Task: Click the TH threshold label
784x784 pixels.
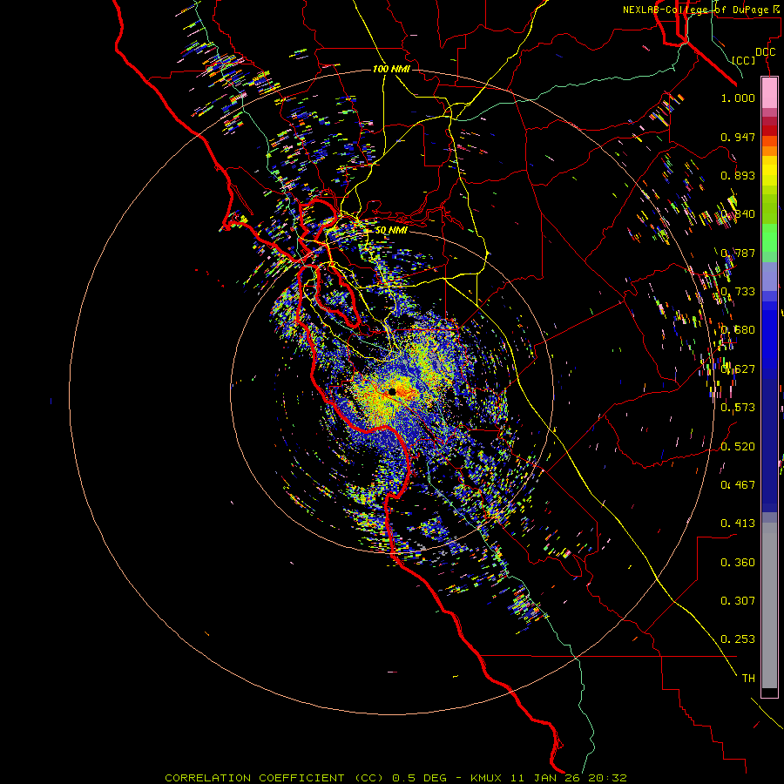Action: (x=748, y=679)
